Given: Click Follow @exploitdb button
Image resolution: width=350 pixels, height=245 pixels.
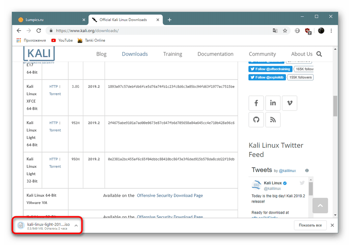Looking at the screenshot, I should 267,77.
